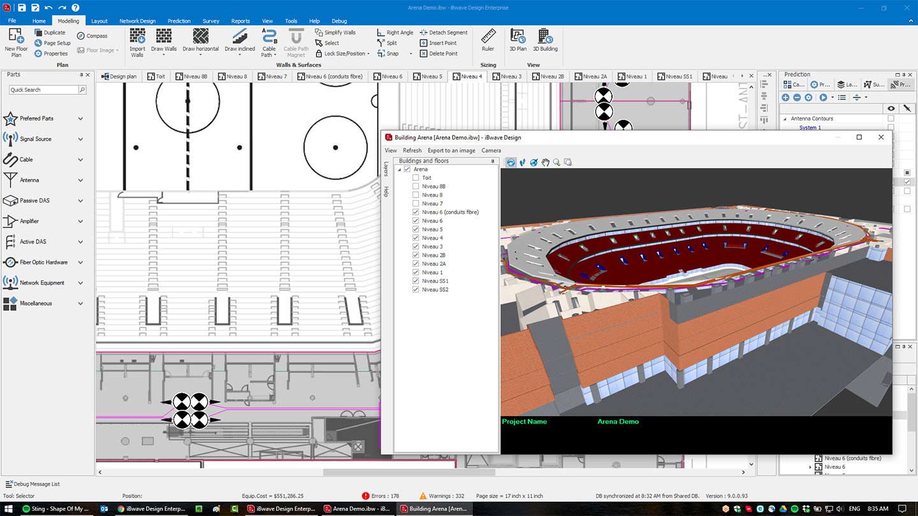
Task: Uncheck the Niveau SS1 floor checkbox
Action: 416,281
